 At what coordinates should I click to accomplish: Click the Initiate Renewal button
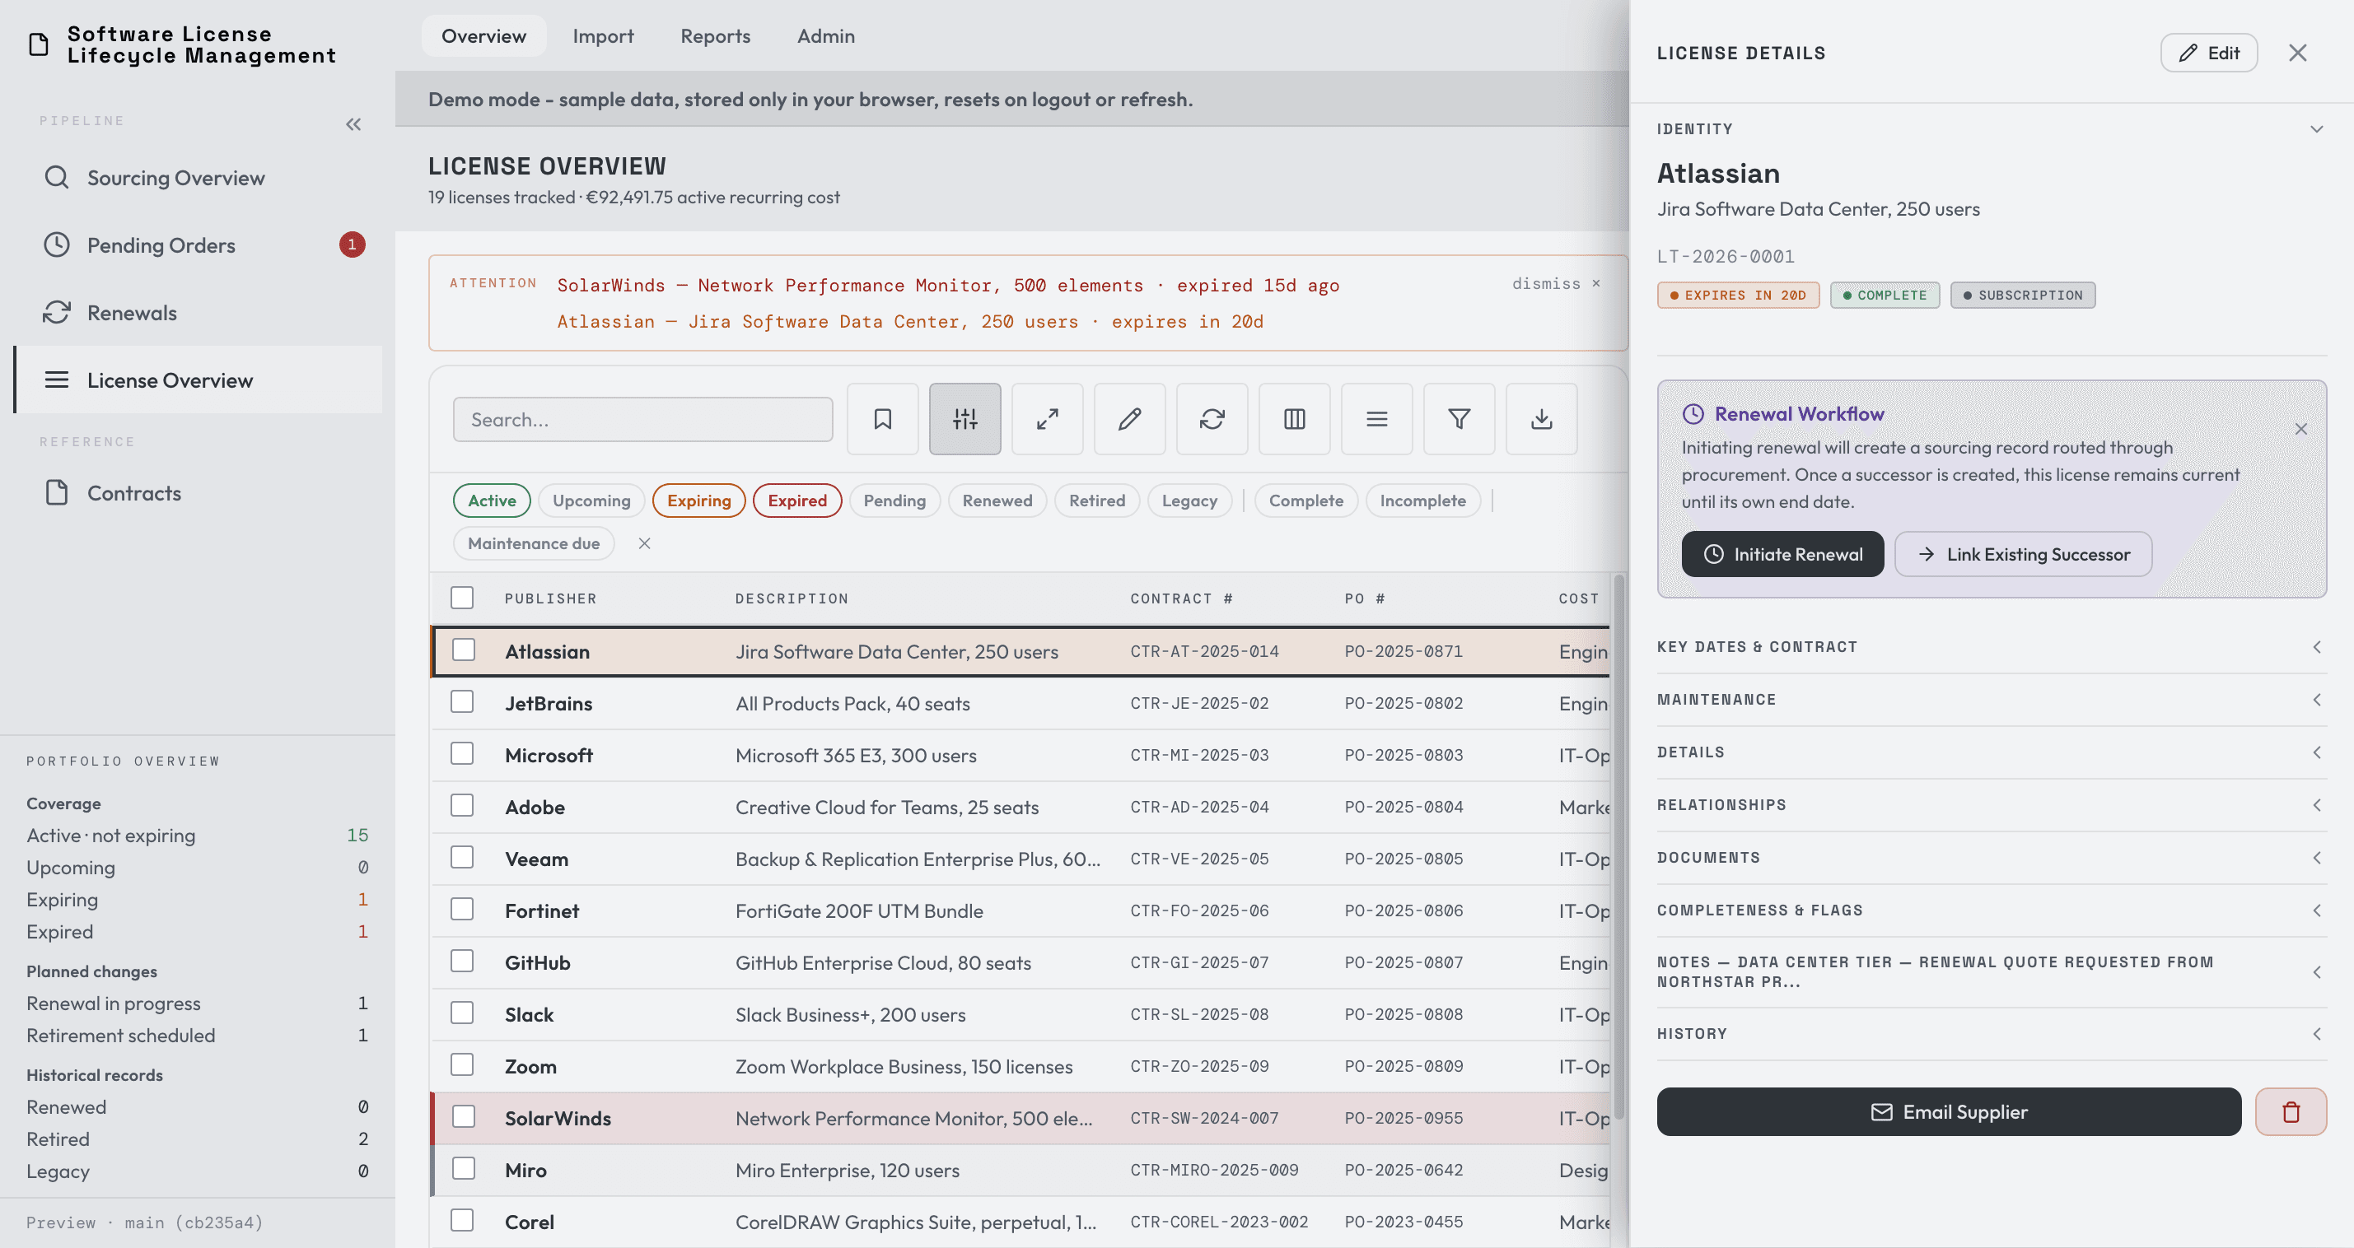tap(1782, 555)
